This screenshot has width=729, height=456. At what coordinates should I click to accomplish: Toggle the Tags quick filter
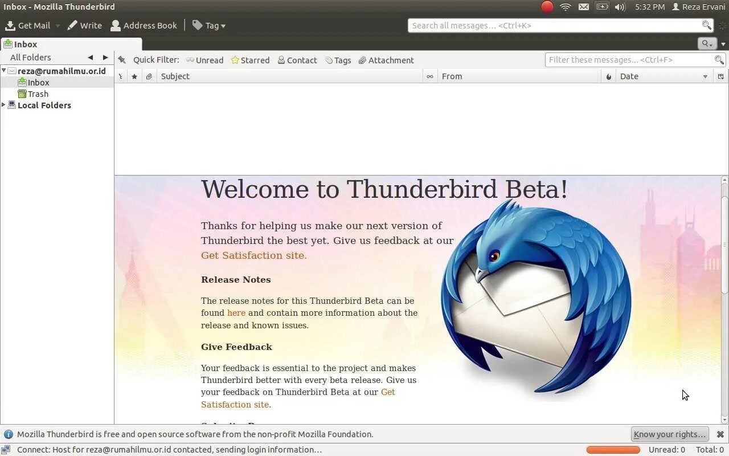click(338, 60)
